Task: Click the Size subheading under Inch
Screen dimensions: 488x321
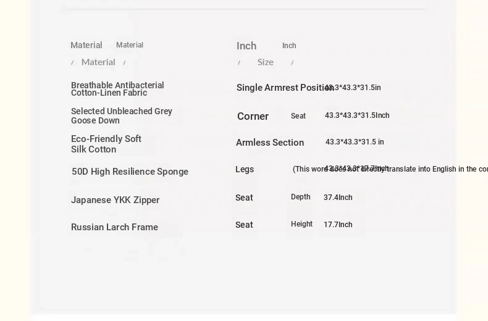Action: 266,62
